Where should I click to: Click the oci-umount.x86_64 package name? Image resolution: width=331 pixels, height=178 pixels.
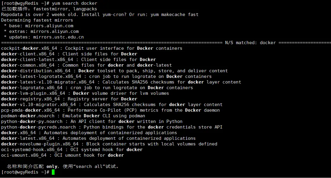coord(24,155)
